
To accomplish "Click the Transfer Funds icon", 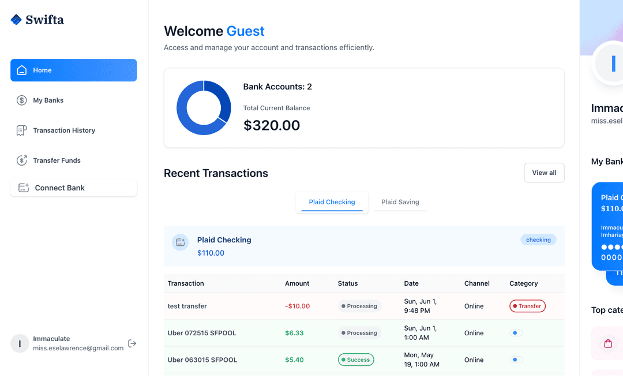I will [x=22, y=160].
